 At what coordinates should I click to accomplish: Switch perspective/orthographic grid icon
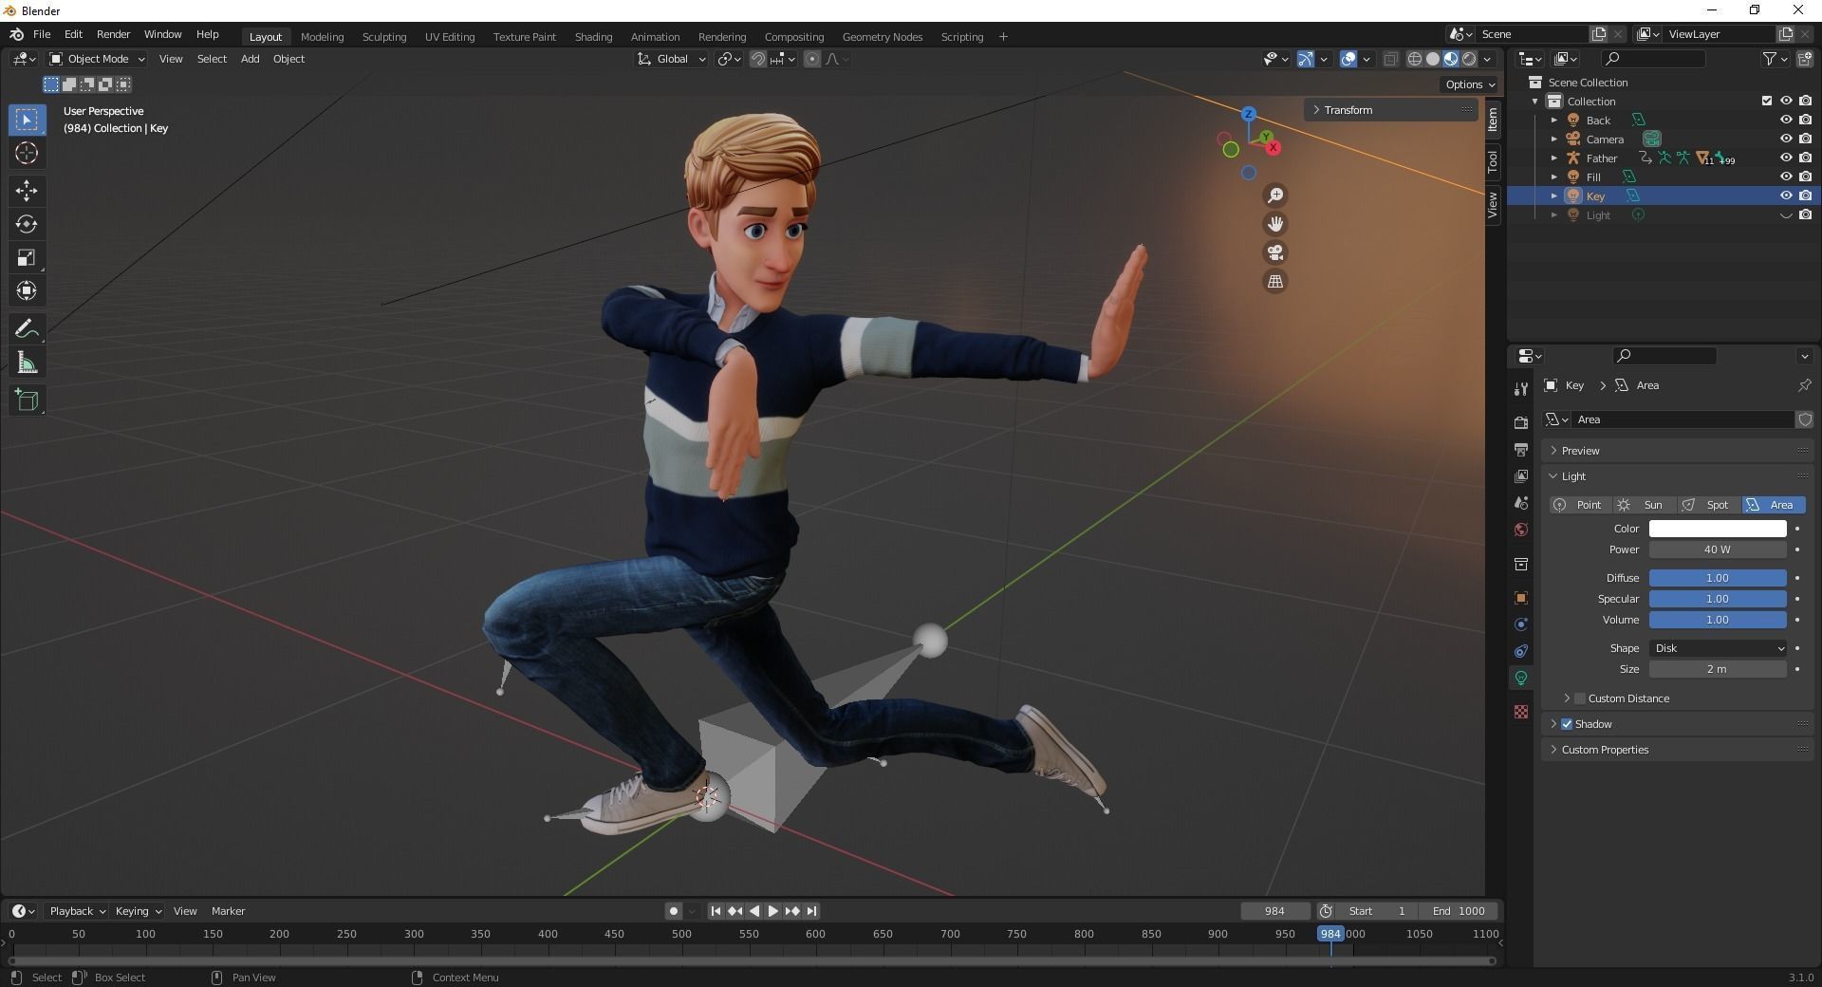click(1275, 281)
